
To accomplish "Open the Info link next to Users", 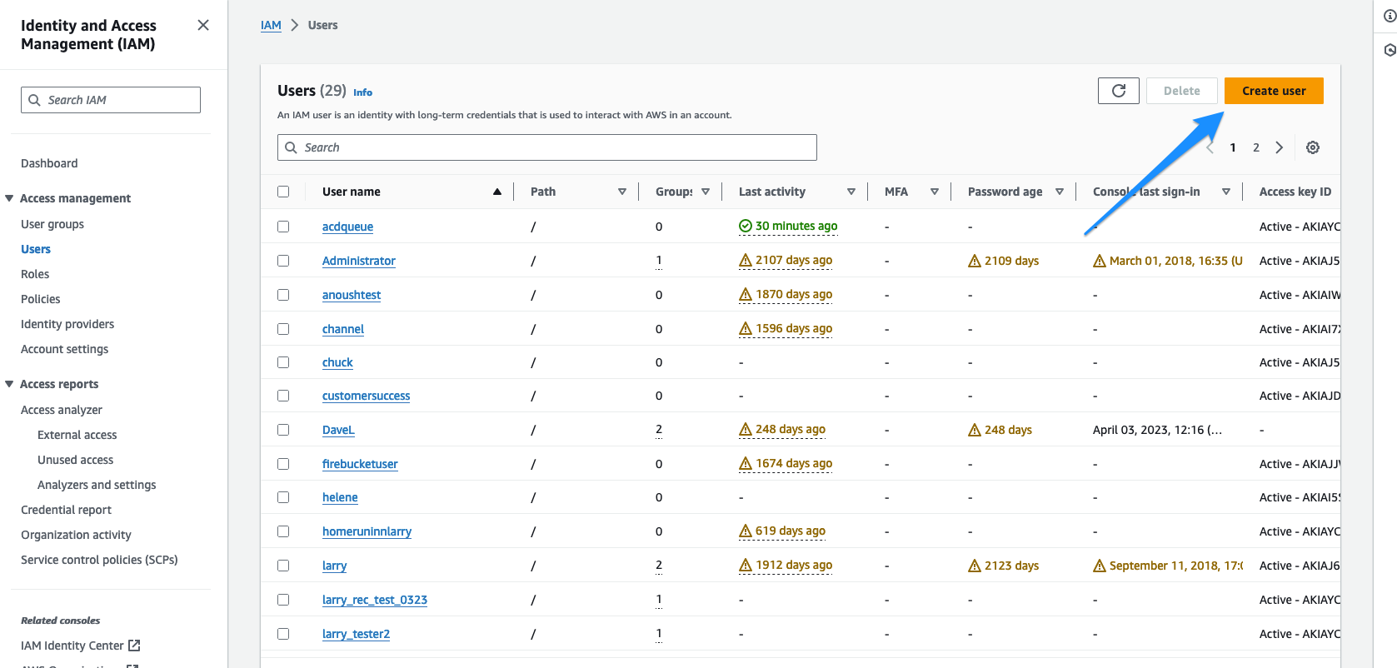I will [x=362, y=92].
